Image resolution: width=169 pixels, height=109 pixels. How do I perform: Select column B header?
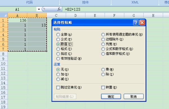(37, 15)
